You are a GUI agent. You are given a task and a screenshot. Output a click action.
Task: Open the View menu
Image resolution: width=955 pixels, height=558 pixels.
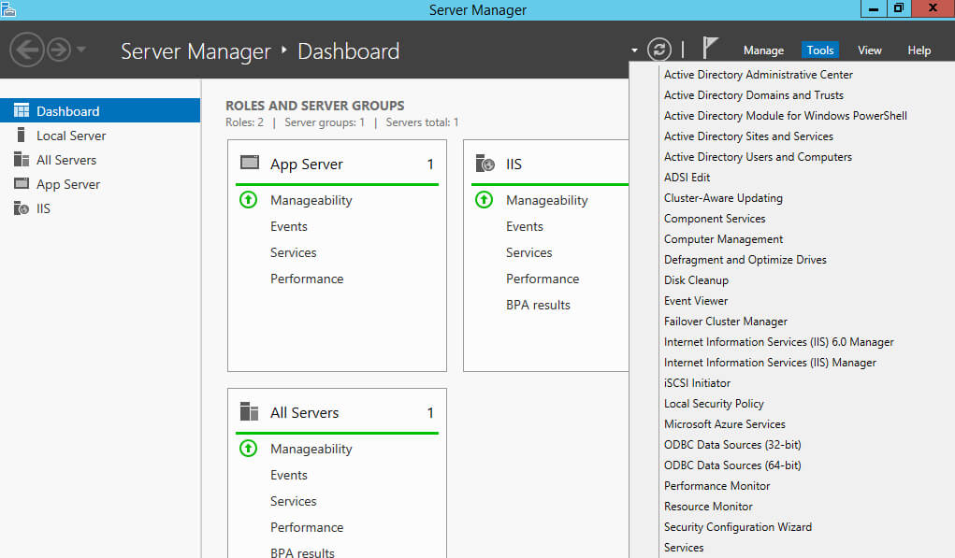click(869, 50)
